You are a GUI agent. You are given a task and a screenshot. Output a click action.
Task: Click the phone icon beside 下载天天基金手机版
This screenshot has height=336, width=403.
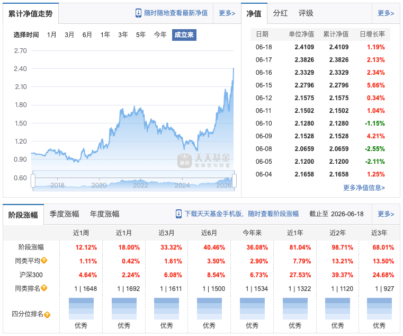click(178, 214)
